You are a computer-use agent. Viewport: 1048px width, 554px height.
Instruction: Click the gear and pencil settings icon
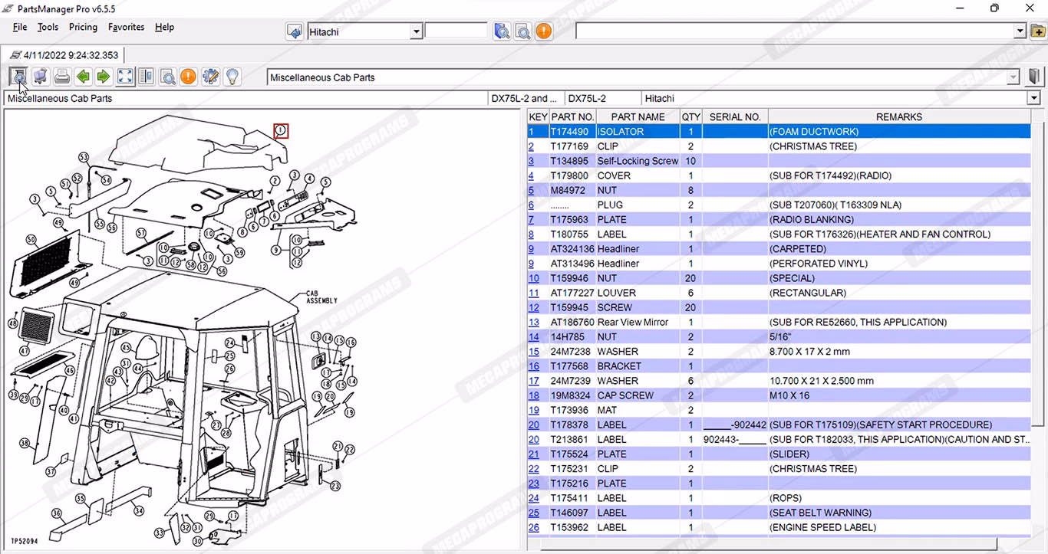pyautogui.click(x=210, y=77)
